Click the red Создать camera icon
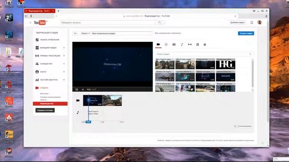The width and height of the screenshot is (289, 162). pyautogui.click(x=37, y=88)
